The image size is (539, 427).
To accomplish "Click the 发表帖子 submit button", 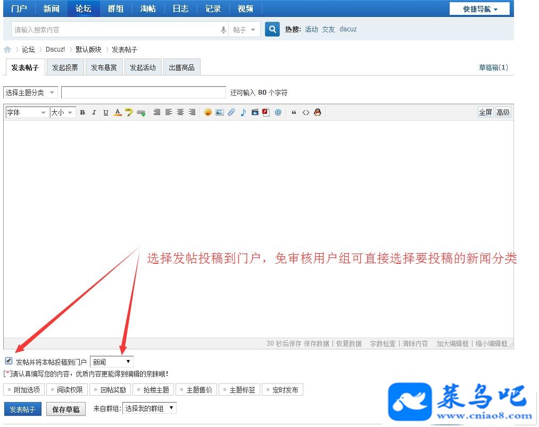I will click(x=22, y=409).
